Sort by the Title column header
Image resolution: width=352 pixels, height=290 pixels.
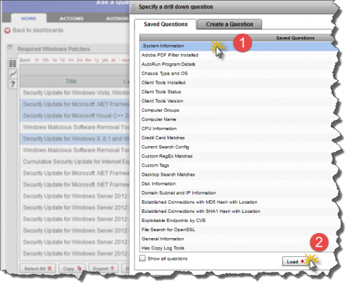pos(71,81)
